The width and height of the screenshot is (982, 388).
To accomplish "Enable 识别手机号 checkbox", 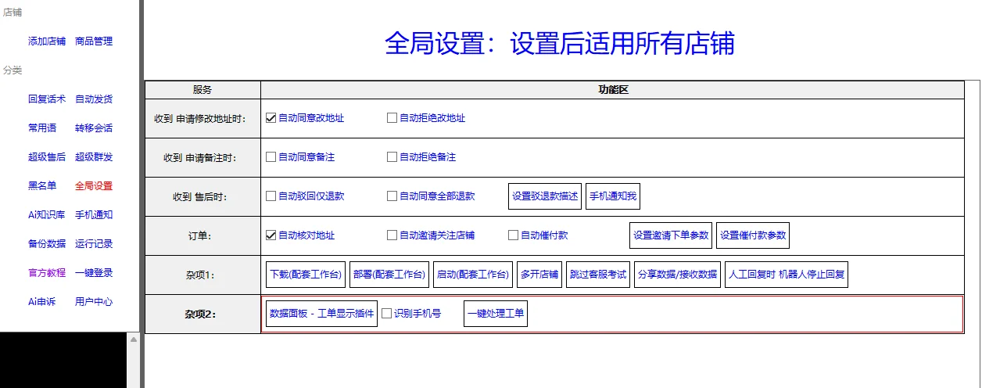I will [x=387, y=314].
